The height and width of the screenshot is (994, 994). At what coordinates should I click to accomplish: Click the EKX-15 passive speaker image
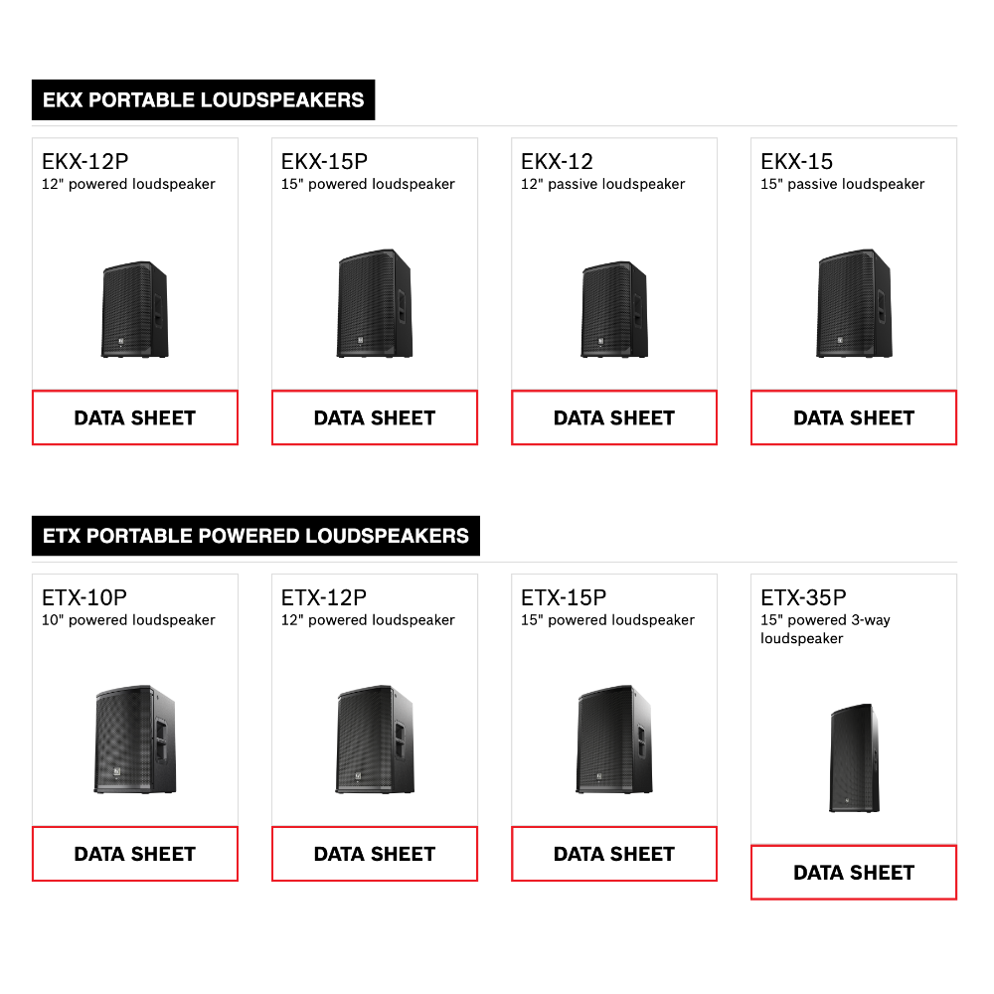(854, 303)
